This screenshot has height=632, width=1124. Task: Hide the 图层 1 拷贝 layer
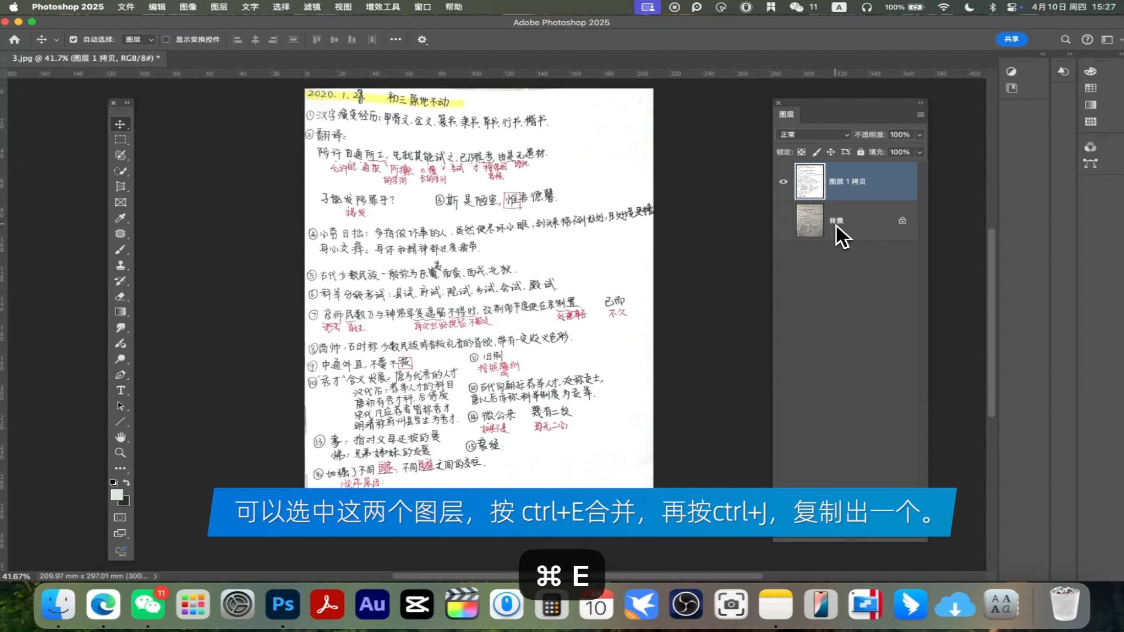point(783,181)
